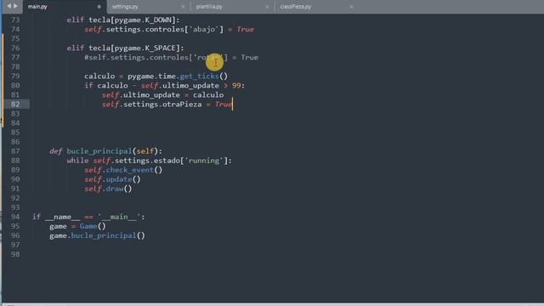Go to next tab with right arrow
This screenshot has height=306, width=544.
point(15,6)
